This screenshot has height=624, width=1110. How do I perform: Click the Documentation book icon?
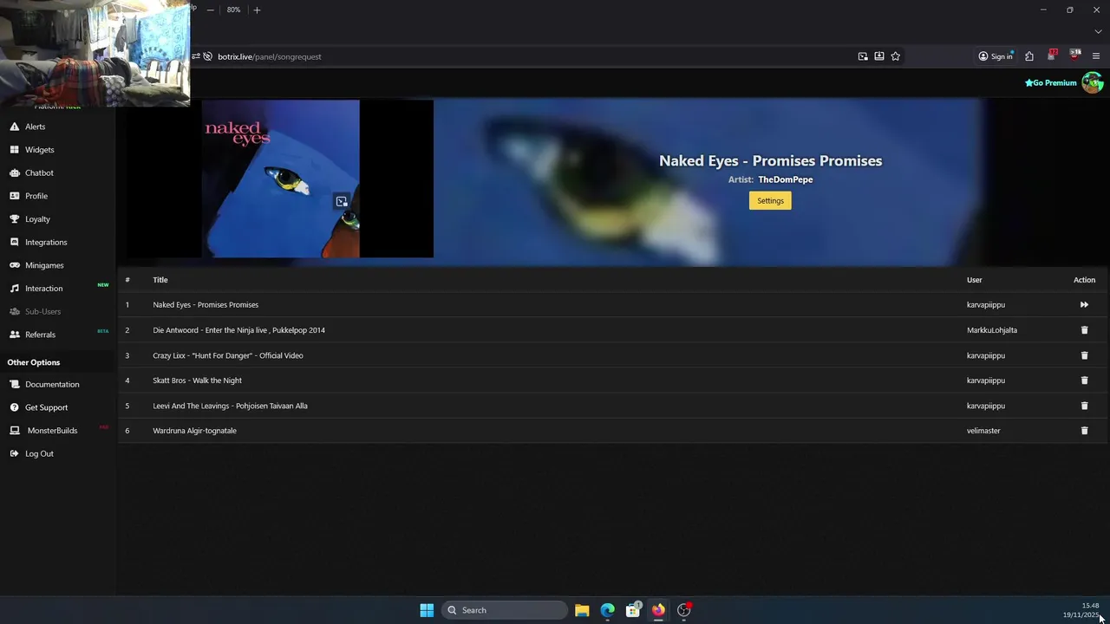pyautogui.click(x=14, y=384)
